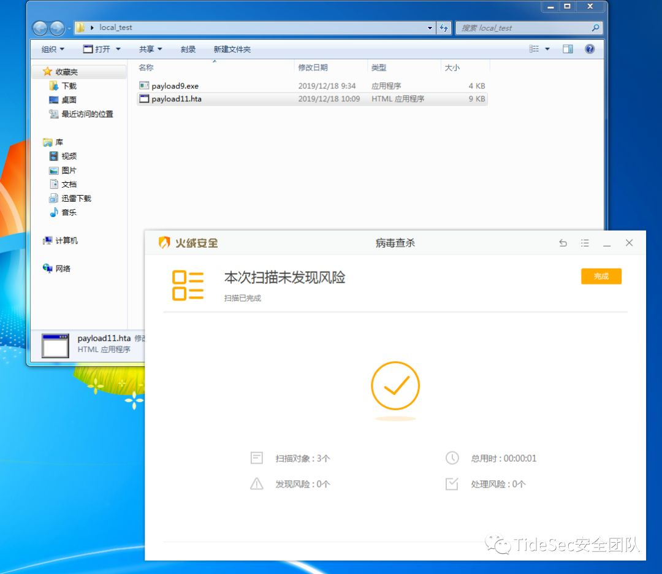This screenshot has width=662, height=574.
Task: Click the 视频 film icon
Action: pos(53,156)
